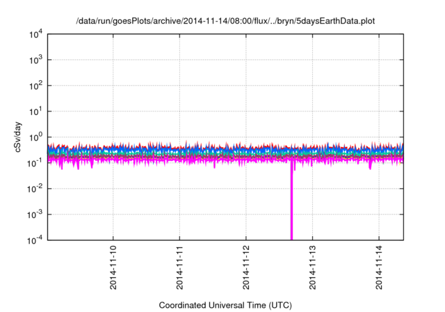This screenshot has width=445, height=312.
Task: Click the 10^0 y-axis tick label
Action: pyautogui.click(x=35, y=137)
